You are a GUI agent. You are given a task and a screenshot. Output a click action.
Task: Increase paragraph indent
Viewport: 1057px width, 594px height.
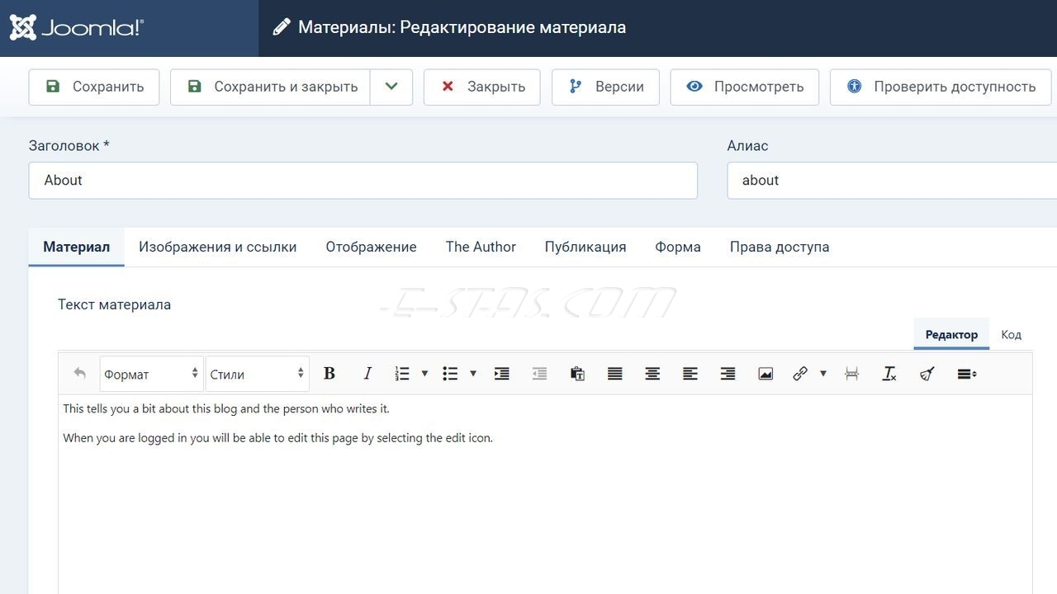tap(501, 374)
